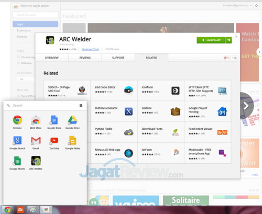Open the JotForm related app
Image resolution: width=262 pixels, height=214 pixels.
point(161,153)
